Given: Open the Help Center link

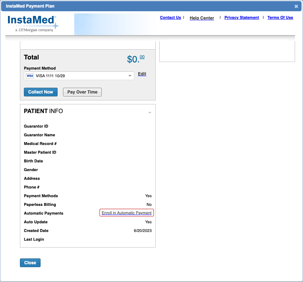Looking at the screenshot, I should tap(202, 18).
